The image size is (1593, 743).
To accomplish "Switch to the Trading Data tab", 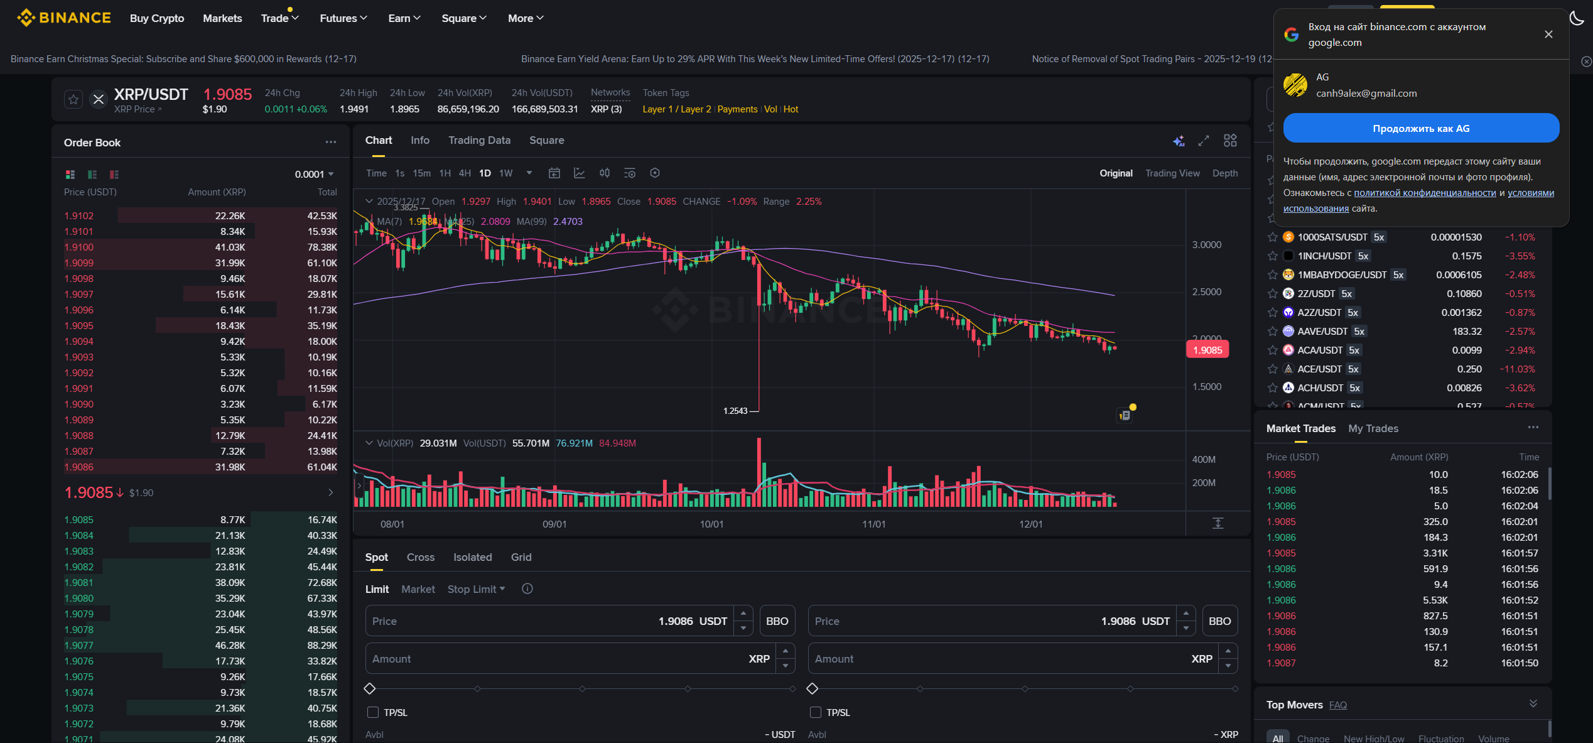I will tap(479, 140).
